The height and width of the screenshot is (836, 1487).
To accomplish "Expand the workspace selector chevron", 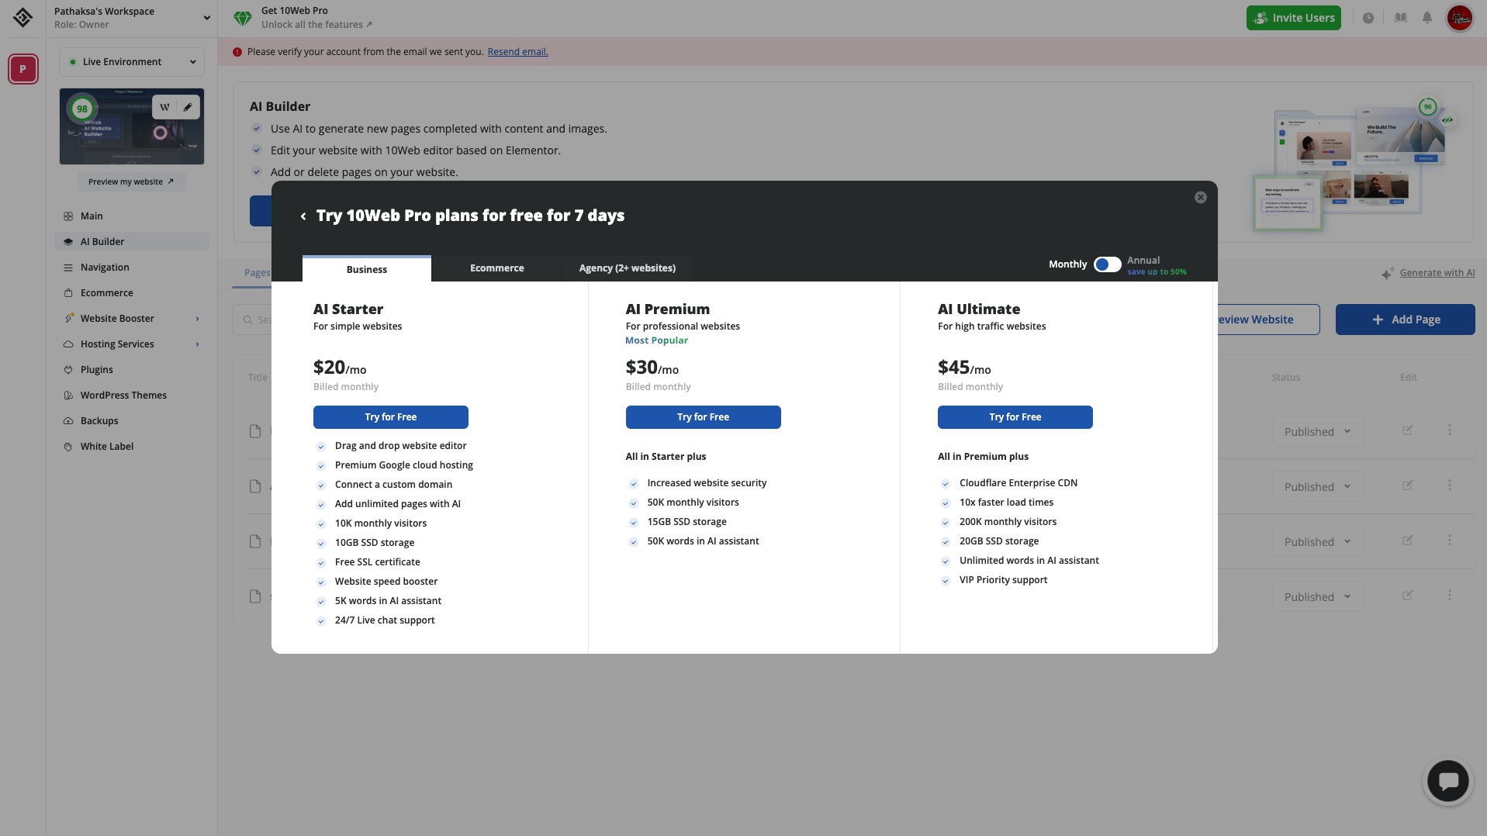I will point(206,18).
